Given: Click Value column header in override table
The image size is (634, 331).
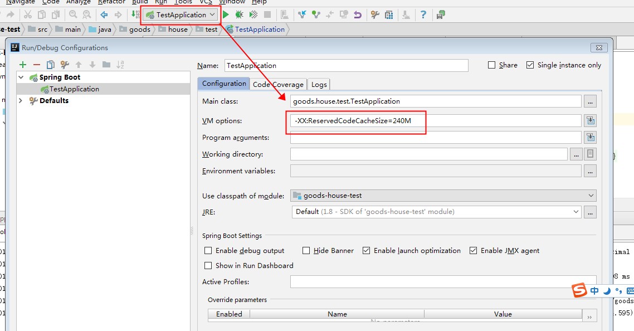Looking at the screenshot, I should click(x=503, y=314).
